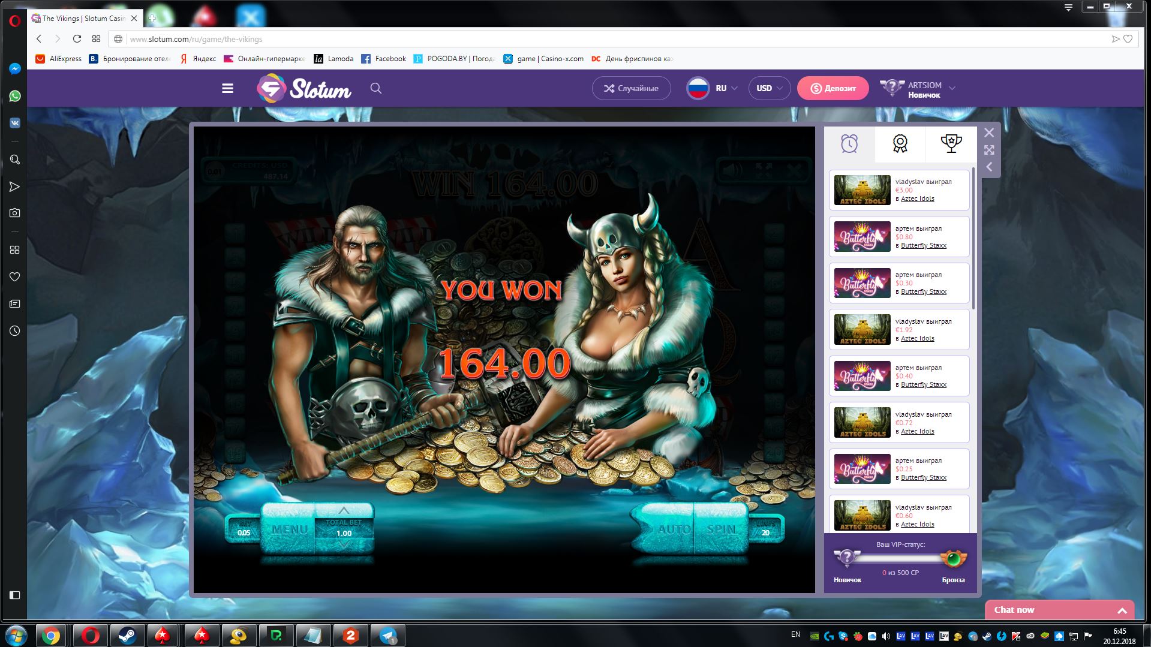Open Telegram from the taskbar

pos(387,635)
